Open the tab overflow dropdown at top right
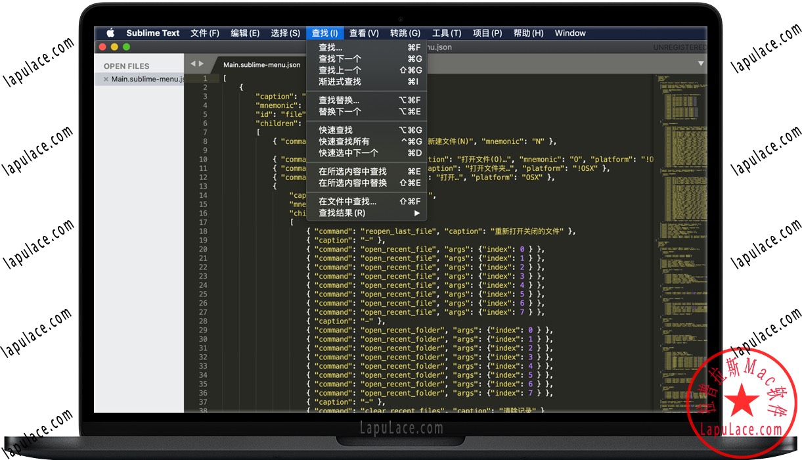Screen dimensions: 802x460 pyautogui.click(x=701, y=63)
